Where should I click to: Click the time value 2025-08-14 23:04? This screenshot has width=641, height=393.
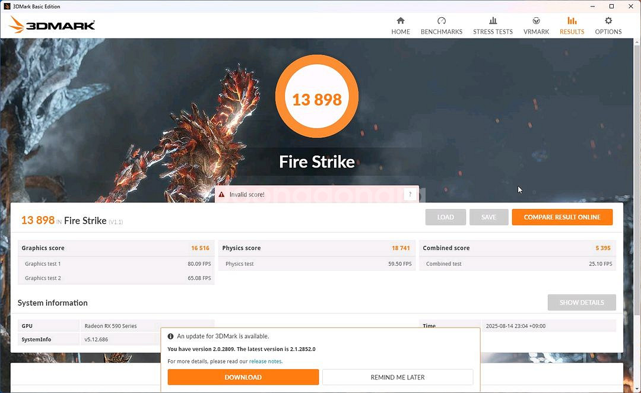(516, 326)
